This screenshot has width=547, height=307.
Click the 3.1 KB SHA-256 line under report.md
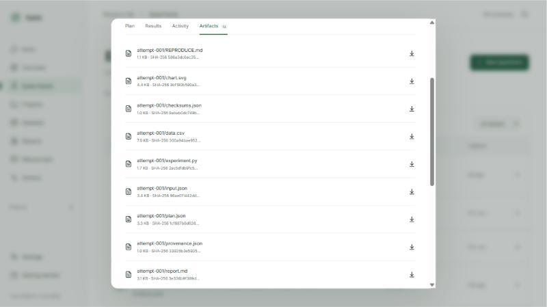pyautogui.click(x=168, y=278)
